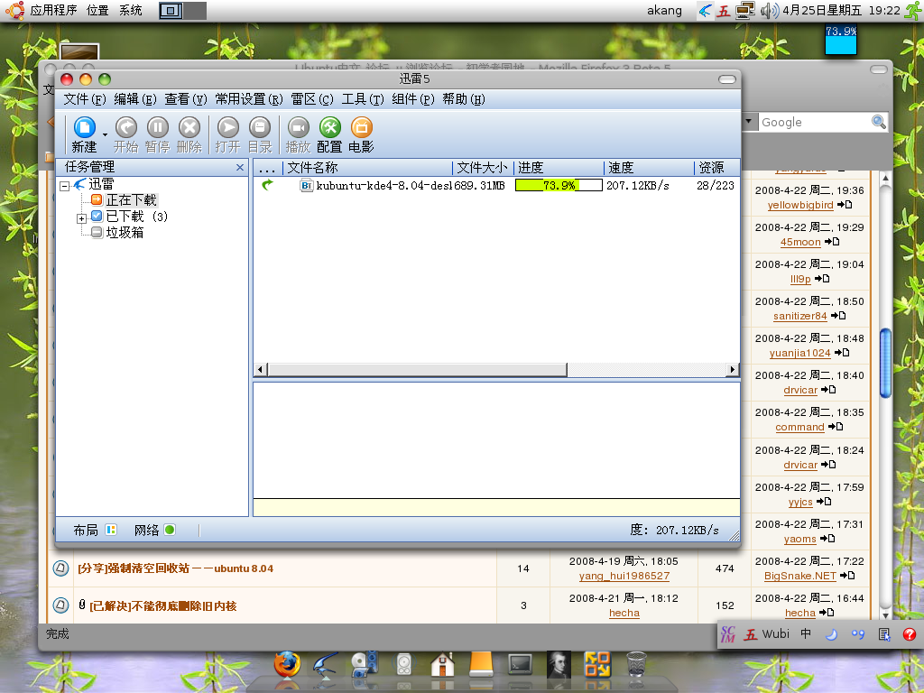Click the Thunder bird icon in the dock
924x693 pixels.
[x=325, y=664]
